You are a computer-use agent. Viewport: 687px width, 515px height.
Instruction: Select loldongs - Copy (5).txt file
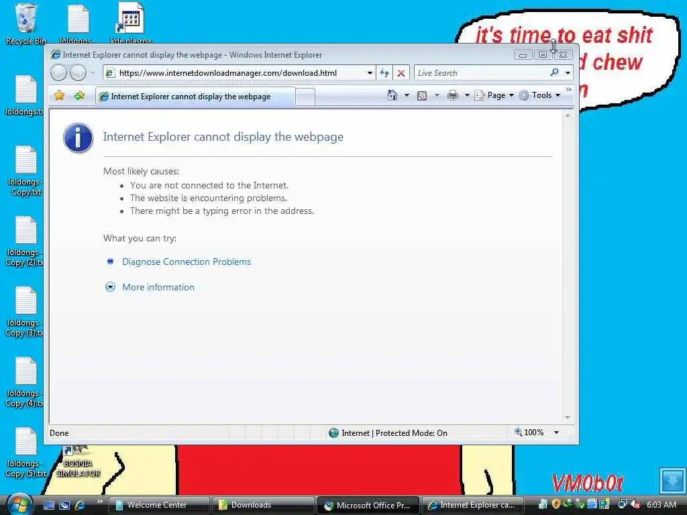click(x=26, y=453)
